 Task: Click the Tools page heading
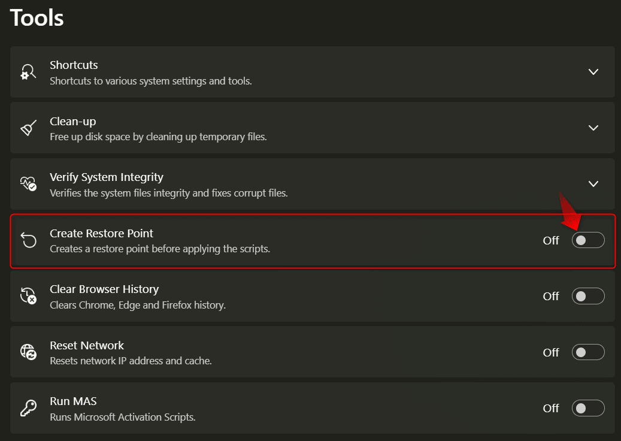37,17
